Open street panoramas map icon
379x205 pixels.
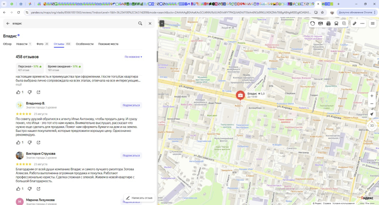tap(321, 23)
